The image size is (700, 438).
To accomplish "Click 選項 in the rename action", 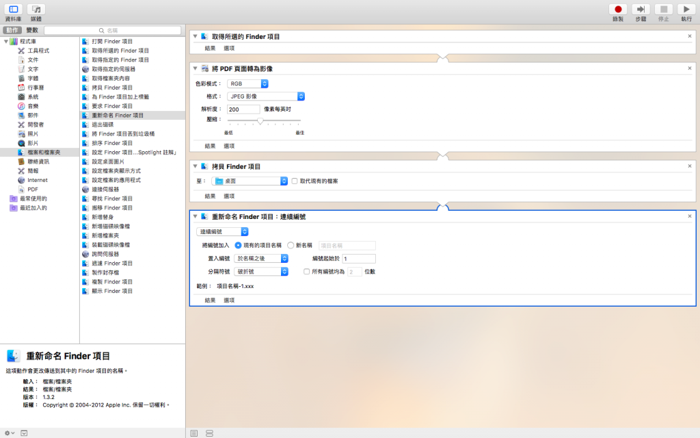I will (229, 300).
